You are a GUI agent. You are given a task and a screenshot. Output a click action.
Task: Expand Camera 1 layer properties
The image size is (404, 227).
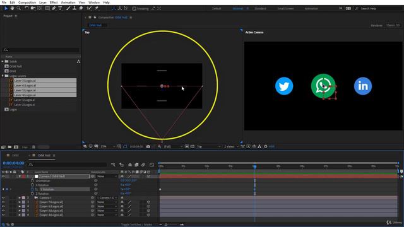pos(20,197)
